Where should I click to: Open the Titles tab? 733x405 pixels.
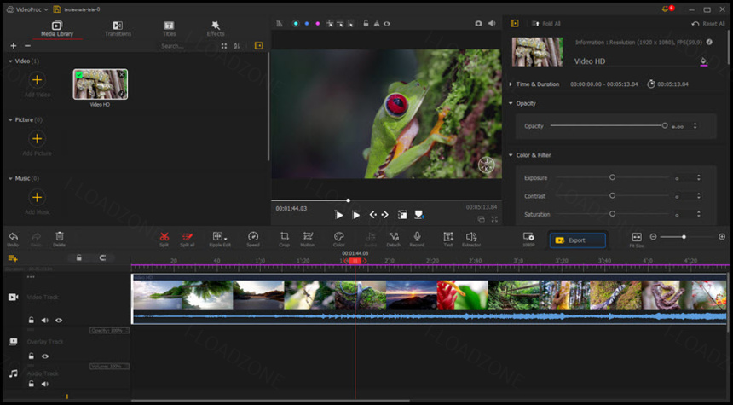coord(170,29)
